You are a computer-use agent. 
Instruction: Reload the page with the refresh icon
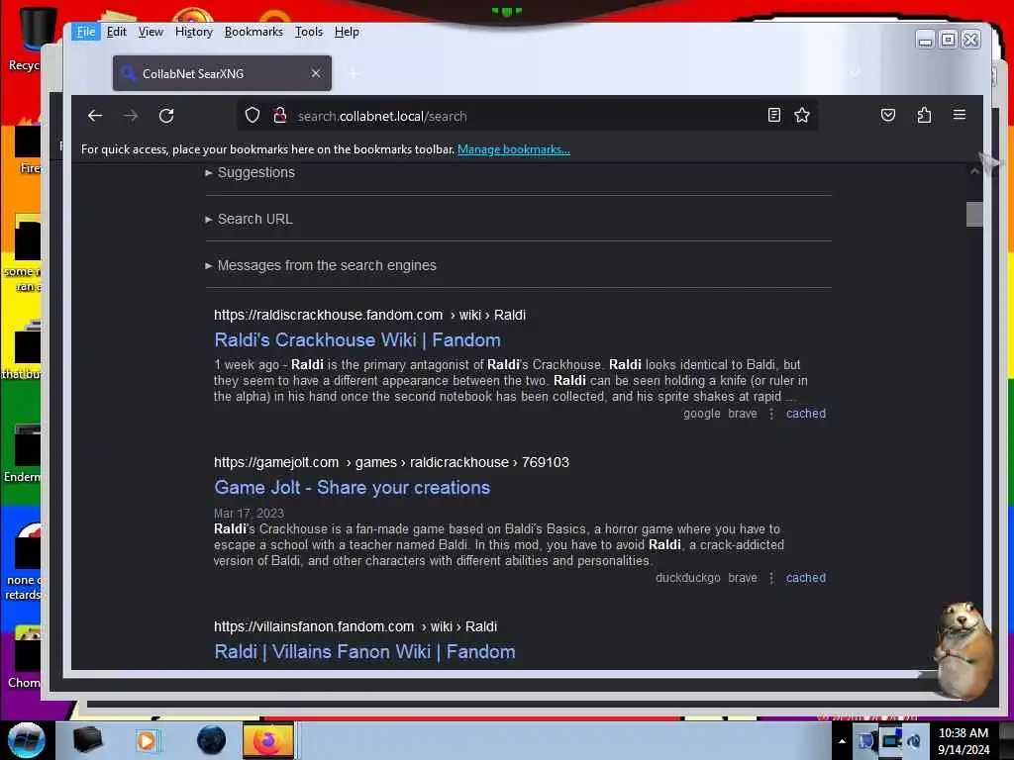[x=166, y=116]
